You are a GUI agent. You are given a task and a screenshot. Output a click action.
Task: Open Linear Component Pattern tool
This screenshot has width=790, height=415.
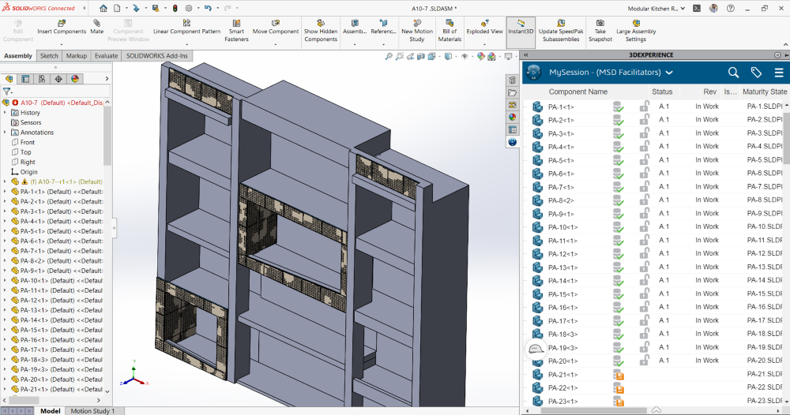point(186,27)
